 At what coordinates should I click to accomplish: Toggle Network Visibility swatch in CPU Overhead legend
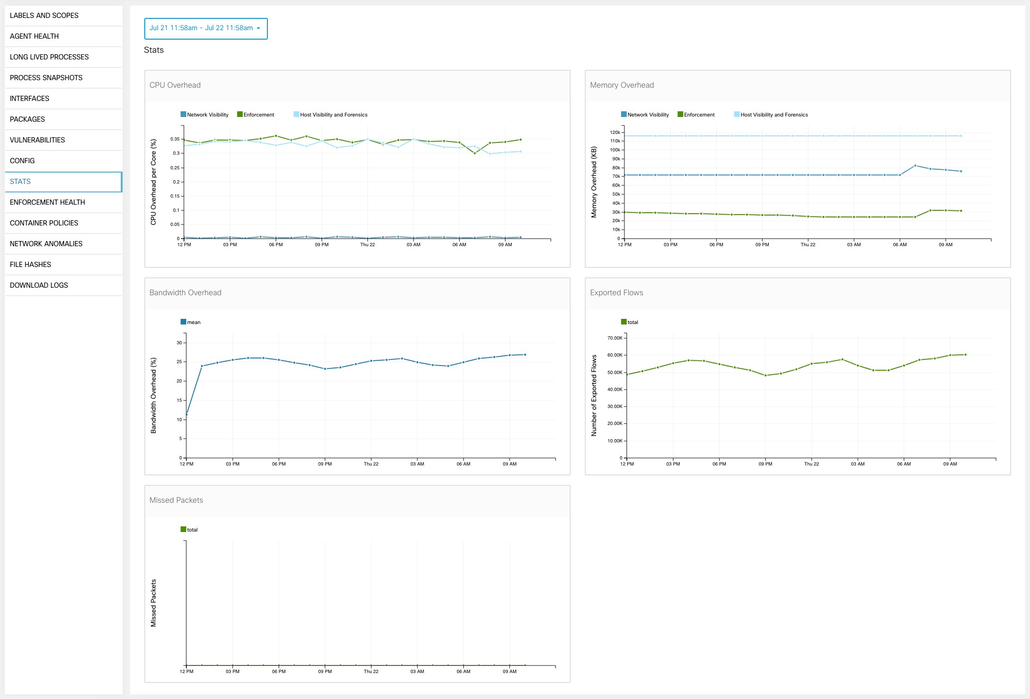pos(183,114)
